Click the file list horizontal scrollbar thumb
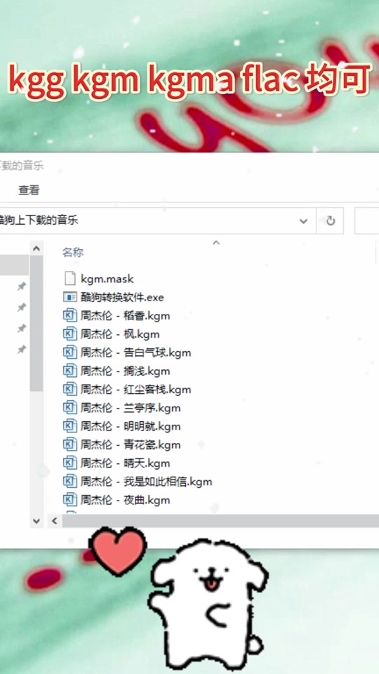 (220, 521)
